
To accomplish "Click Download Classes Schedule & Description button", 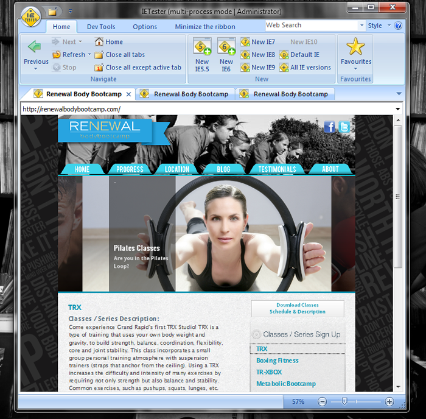I will tap(297, 308).
